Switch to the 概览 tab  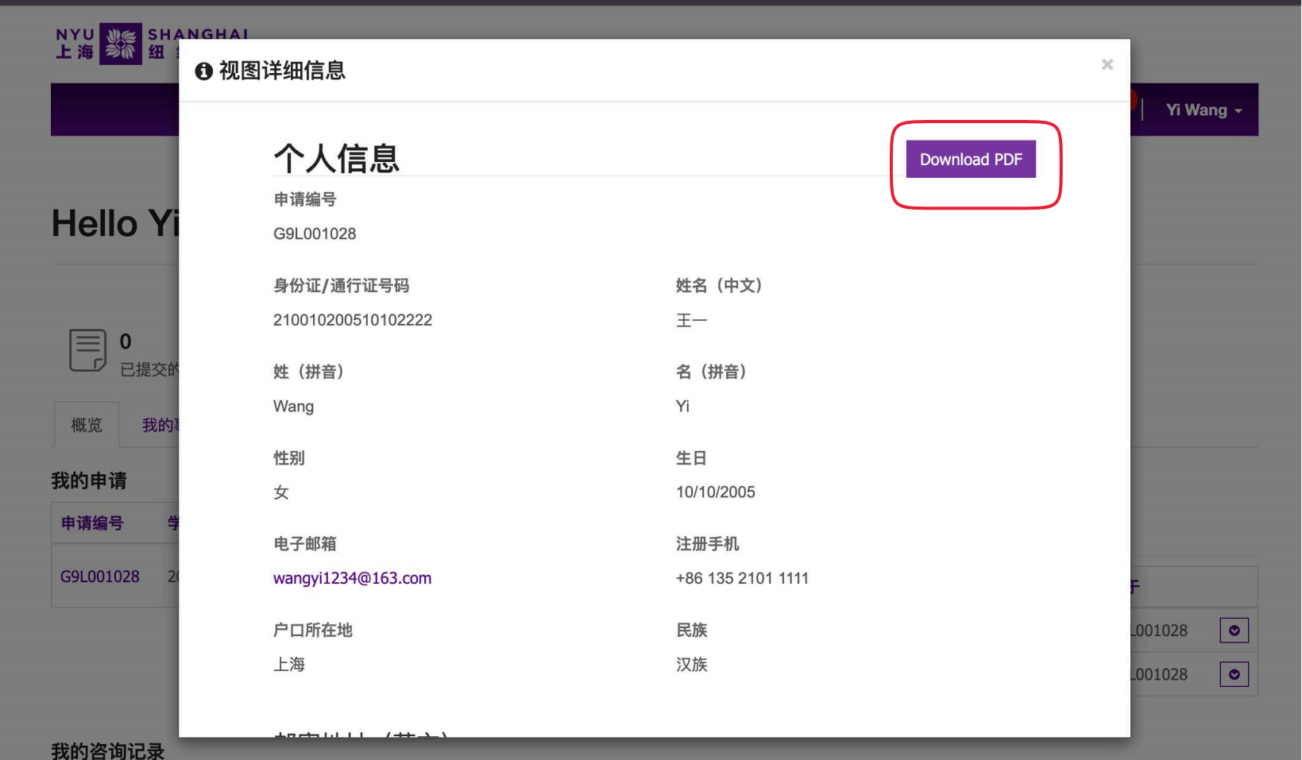click(86, 424)
